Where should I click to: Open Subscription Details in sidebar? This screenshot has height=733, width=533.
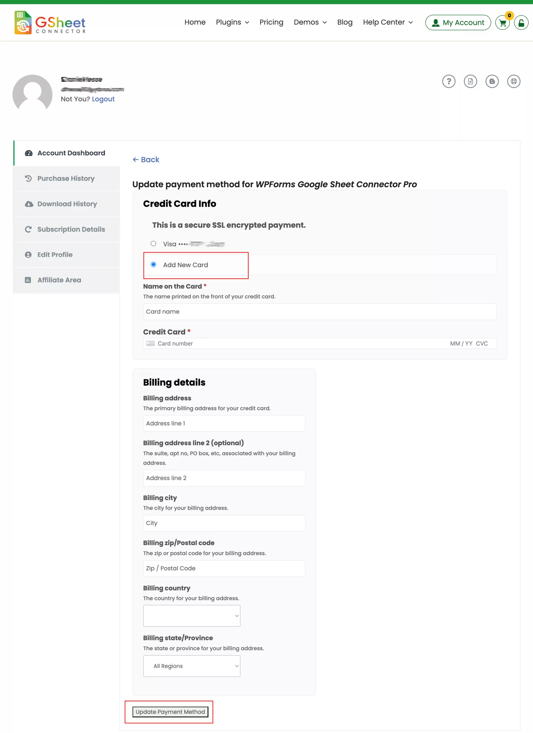pyautogui.click(x=71, y=229)
